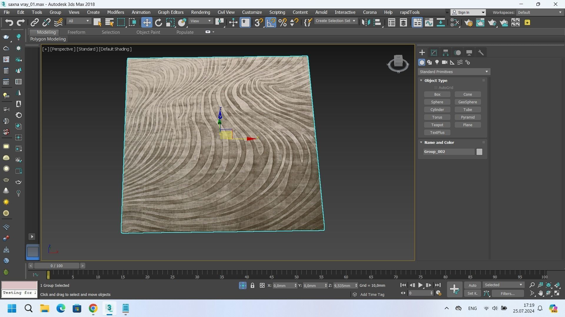Image resolution: width=565 pixels, height=317 pixels.
Task: Open the Workspaces Default dropdown
Action: [540, 12]
